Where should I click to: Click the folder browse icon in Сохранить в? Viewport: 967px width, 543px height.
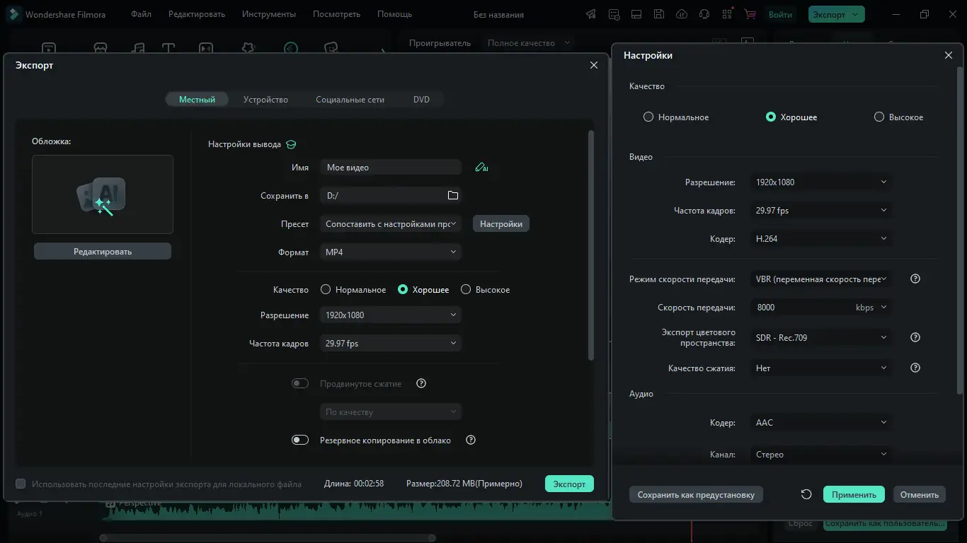click(453, 196)
